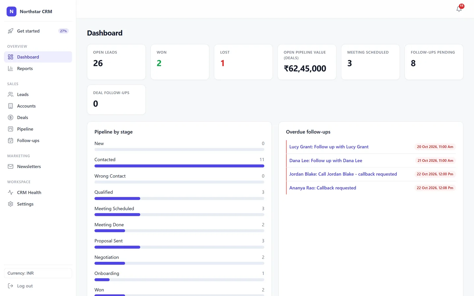Click the Won stat value 2
474x296 pixels.
(159, 63)
